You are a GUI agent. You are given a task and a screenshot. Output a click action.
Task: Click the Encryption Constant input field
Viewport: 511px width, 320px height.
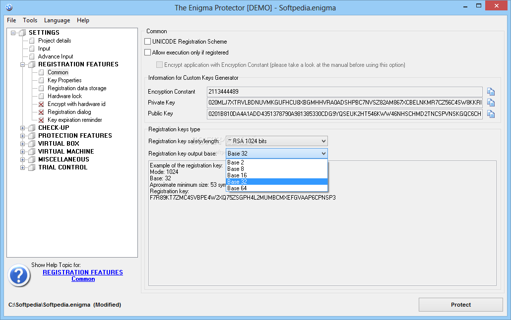click(344, 92)
